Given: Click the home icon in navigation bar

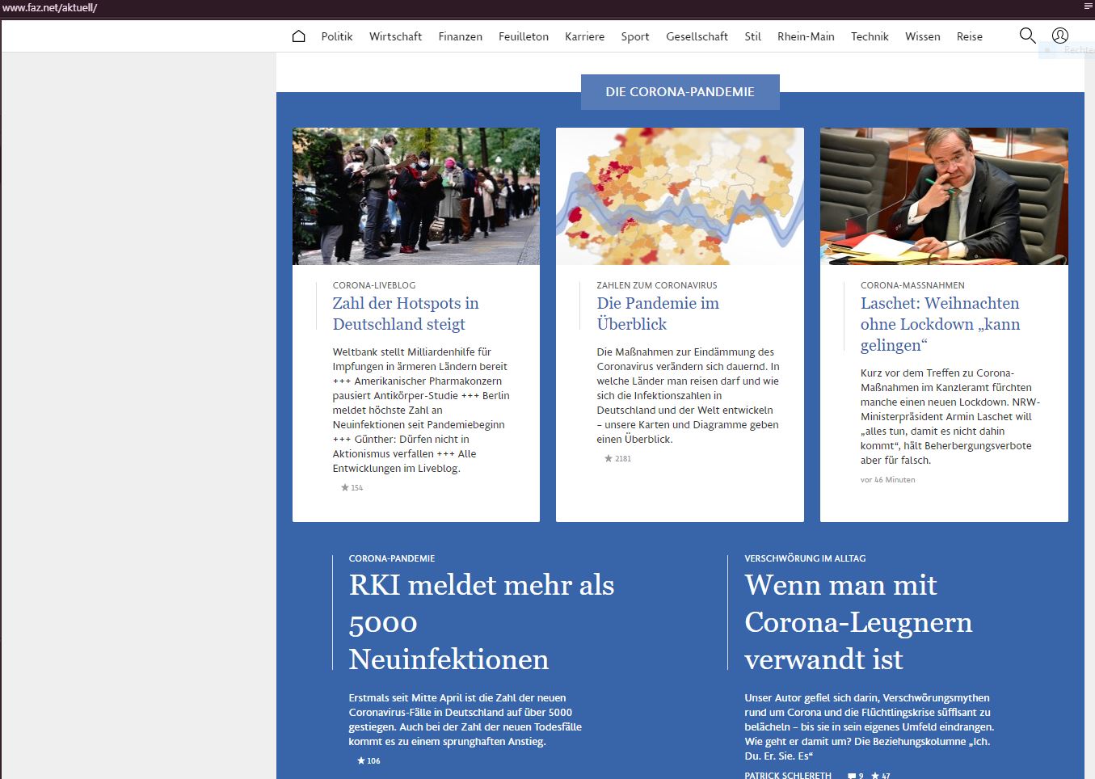Looking at the screenshot, I should (298, 36).
